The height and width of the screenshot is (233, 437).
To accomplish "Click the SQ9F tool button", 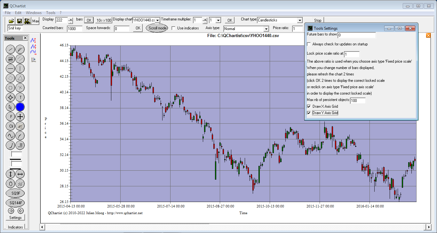I will click(x=15, y=193).
